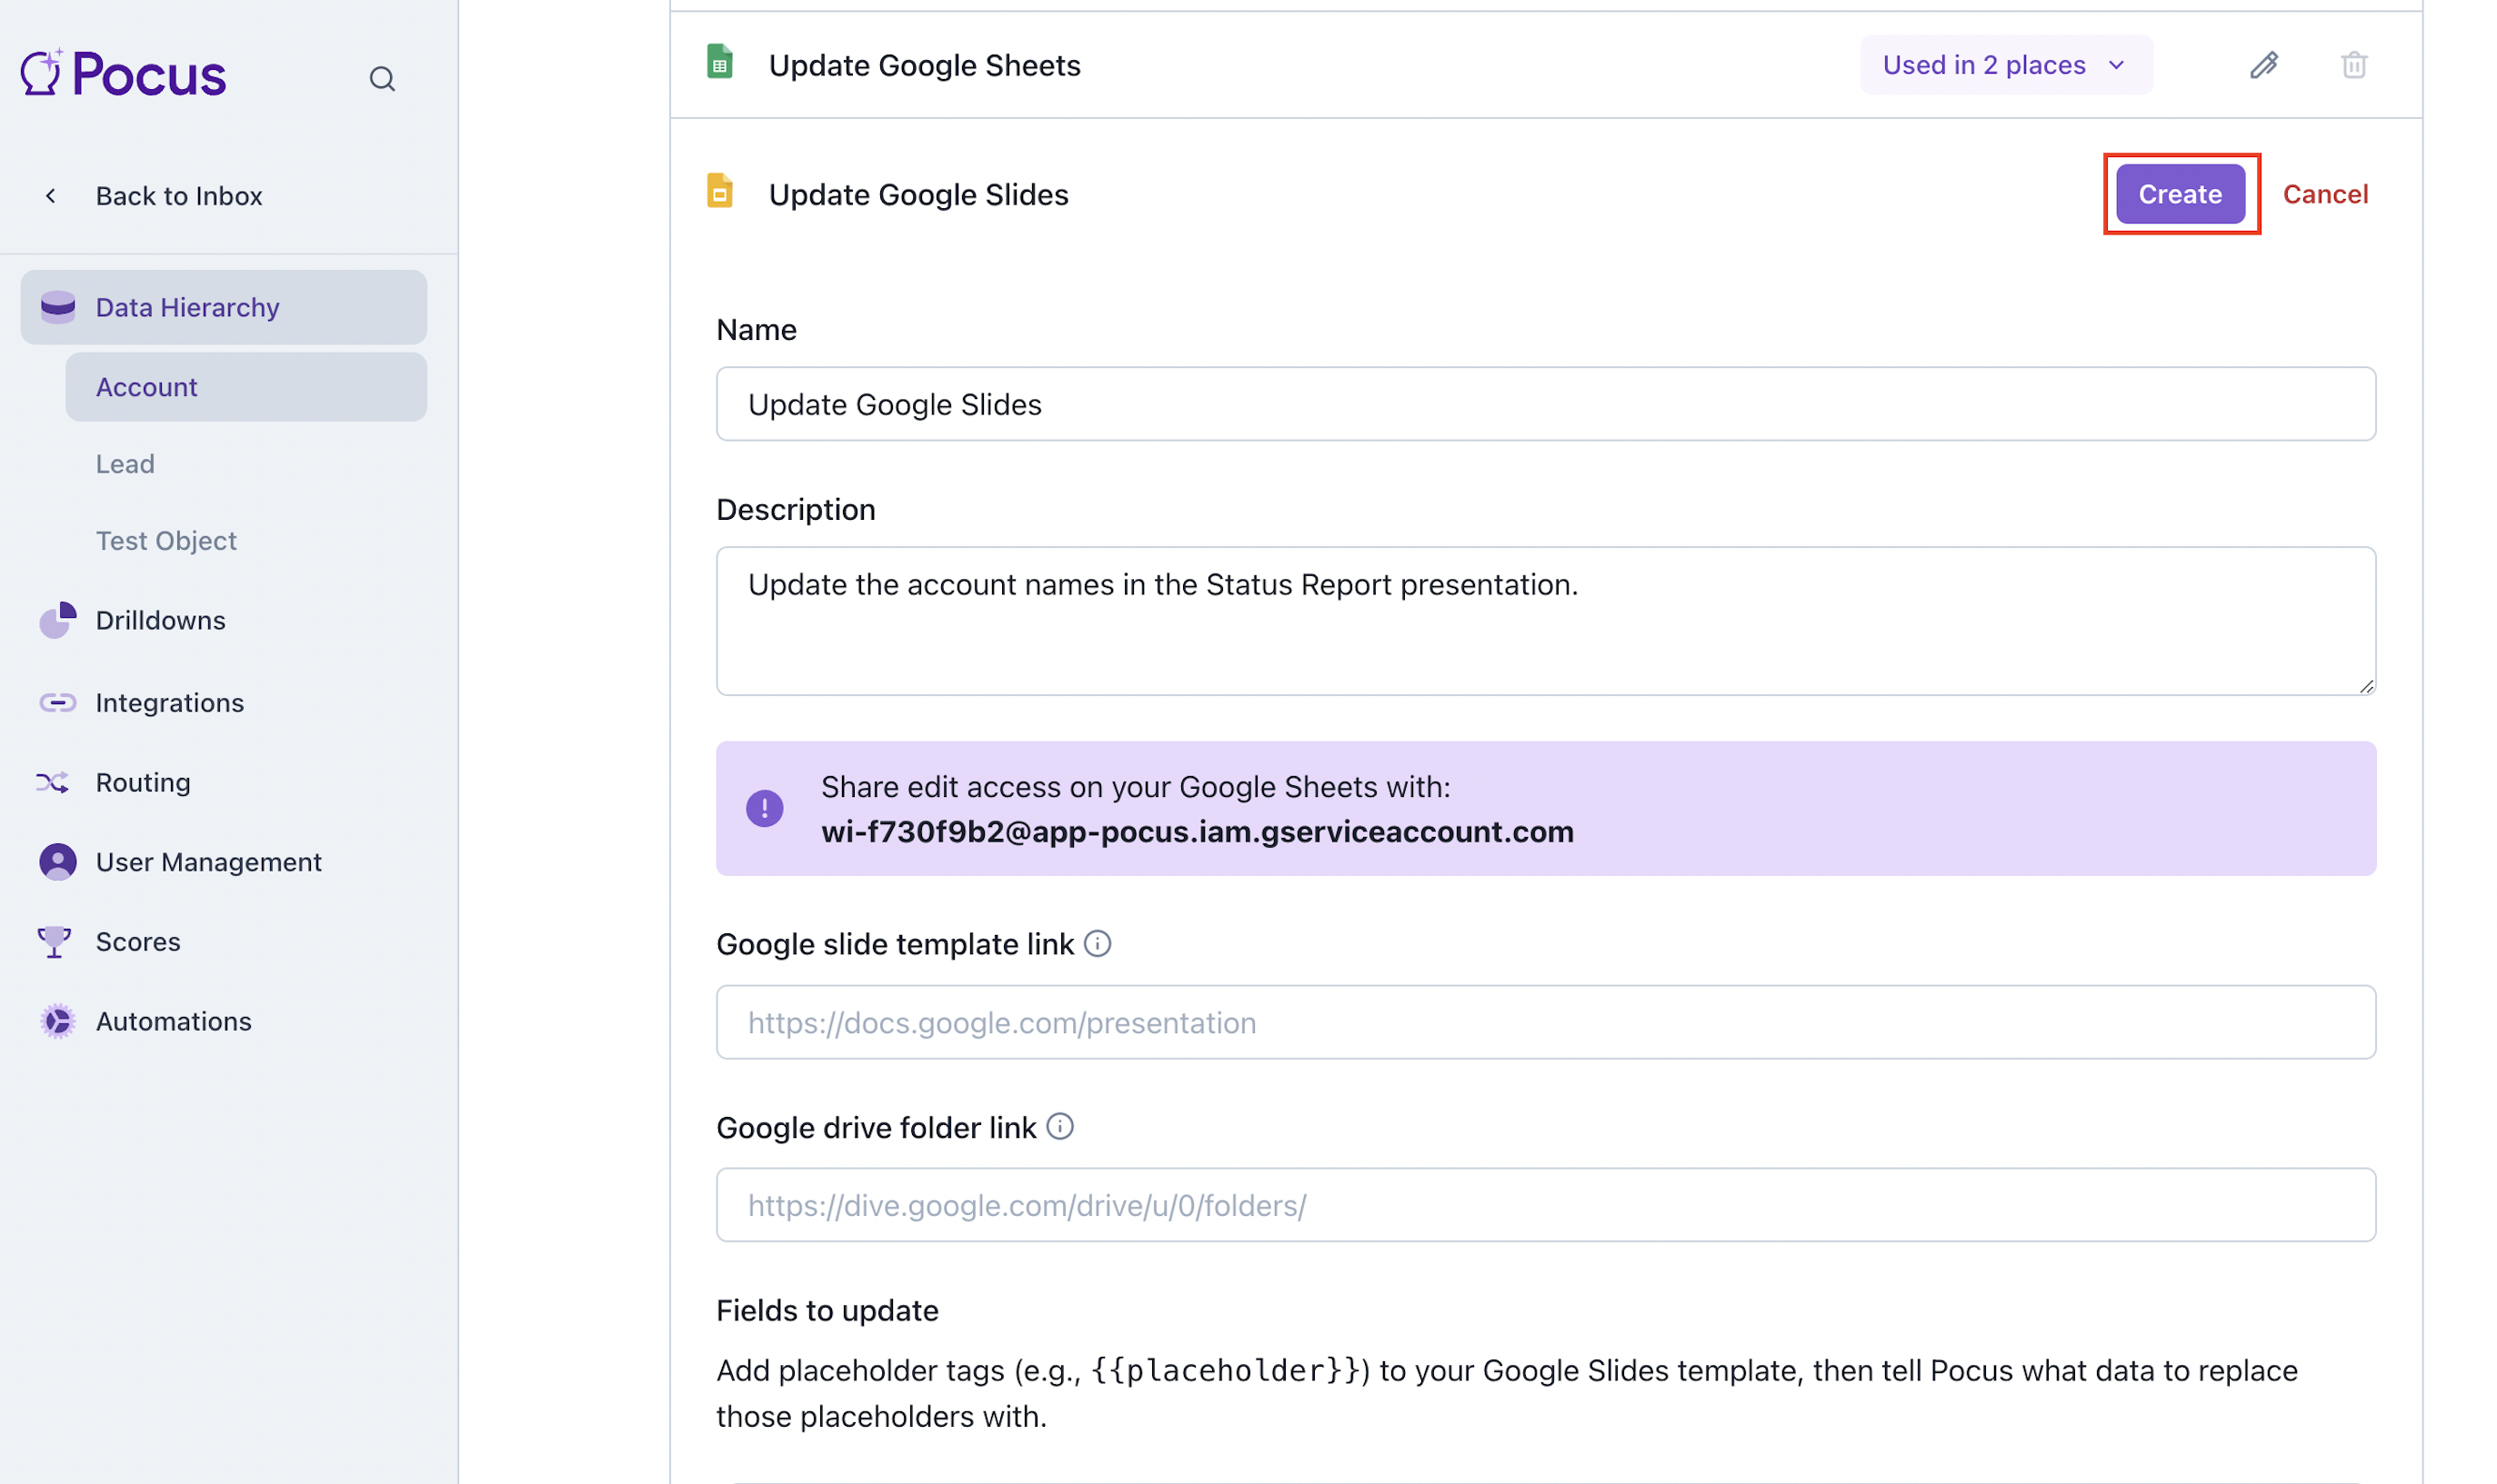Expand the Used in 2 places dropdown
The image size is (2497, 1484).
pyautogui.click(x=2005, y=65)
